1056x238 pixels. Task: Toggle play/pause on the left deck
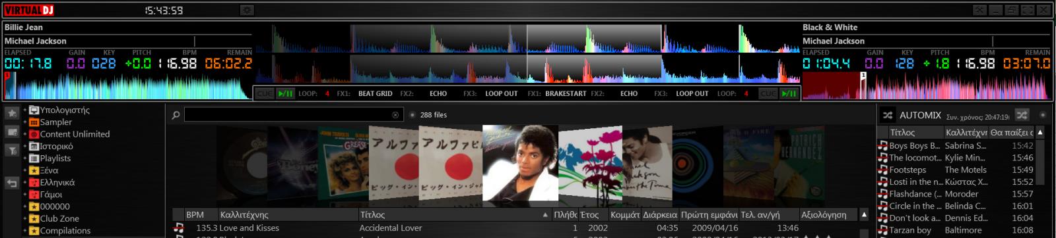tap(285, 93)
